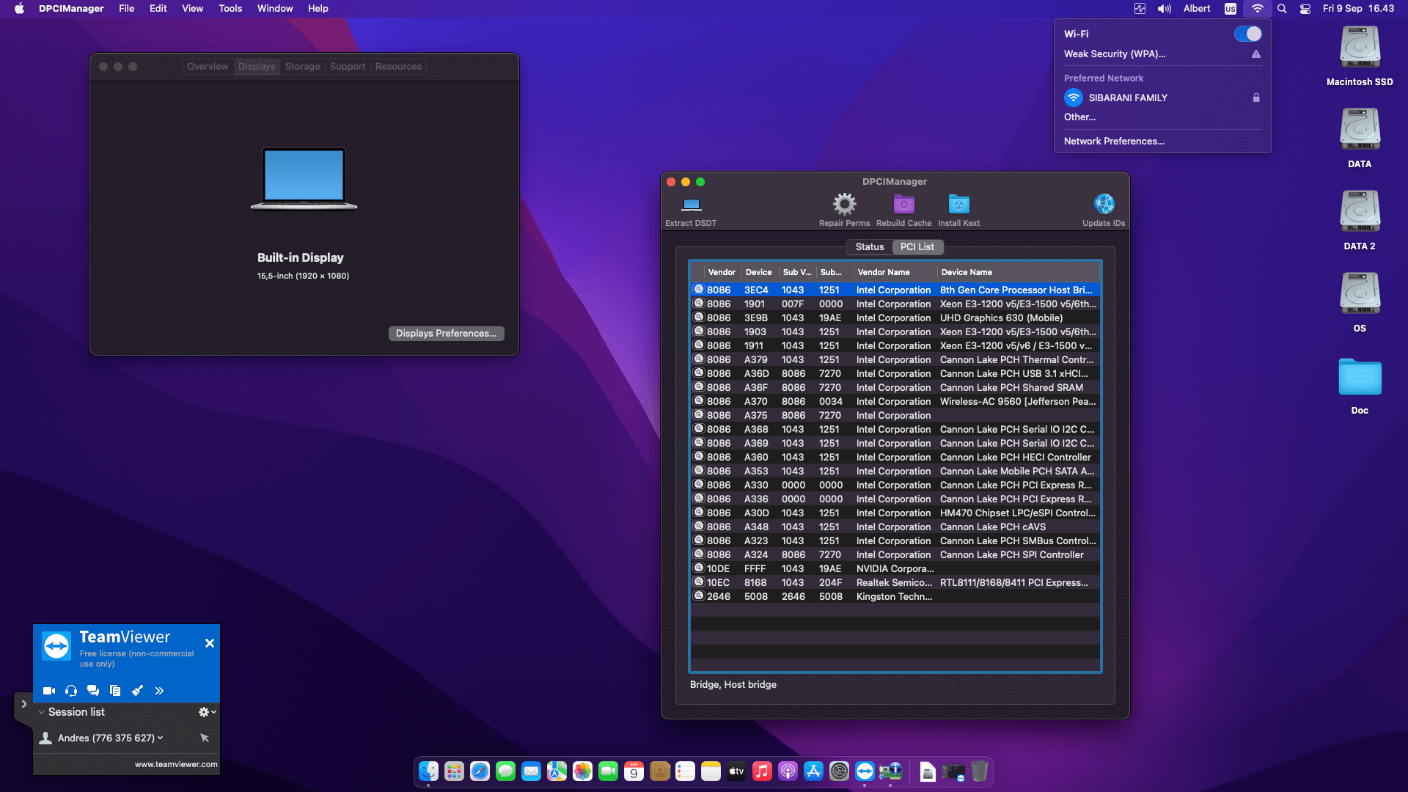This screenshot has height=792, width=1408.
Task: Click the Update IDs globe icon
Action: pyautogui.click(x=1103, y=204)
